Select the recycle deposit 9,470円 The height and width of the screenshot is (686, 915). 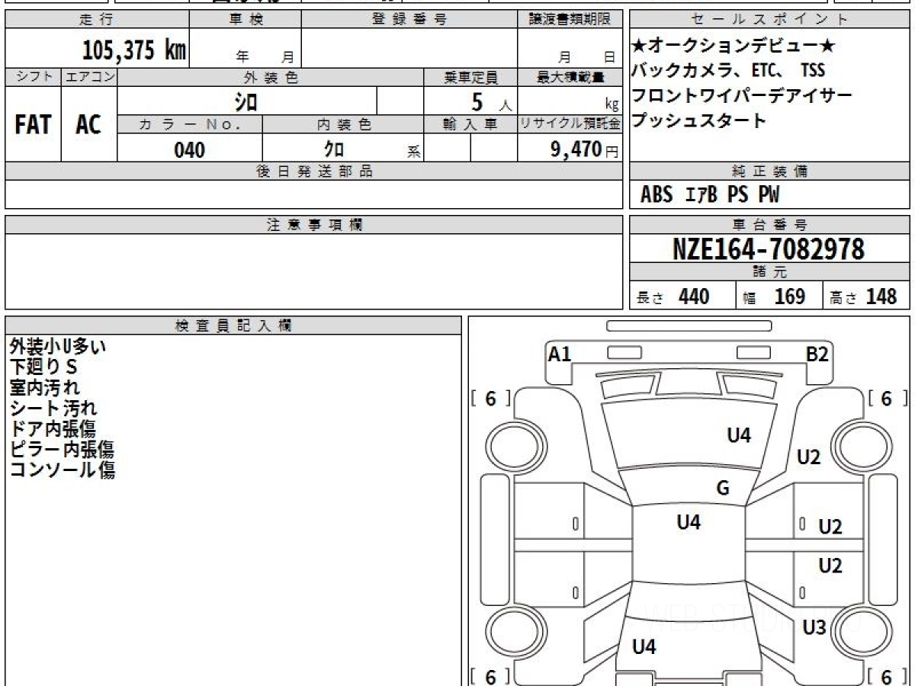pyautogui.click(x=585, y=149)
